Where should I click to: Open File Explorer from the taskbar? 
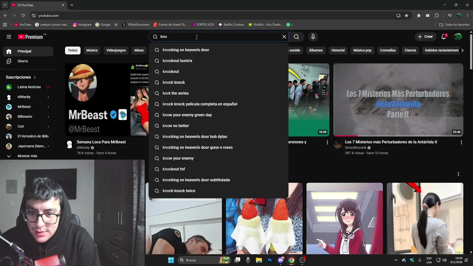(x=259, y=260)
